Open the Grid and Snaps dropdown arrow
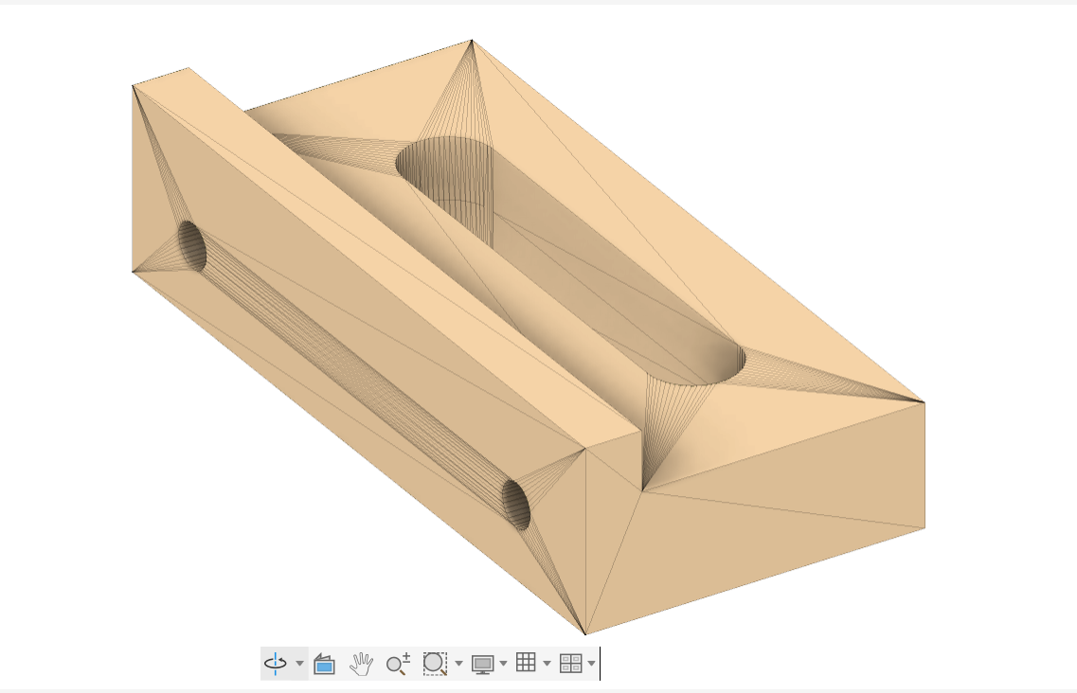 tap(547, 664)
